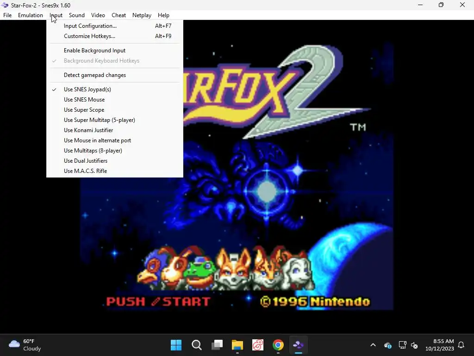
Task: Open File Explorer from the taskbar
Action: (237, 345)
